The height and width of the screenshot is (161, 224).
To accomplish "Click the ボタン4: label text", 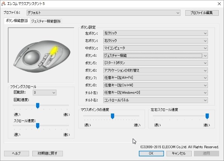I will pos(91,56).
